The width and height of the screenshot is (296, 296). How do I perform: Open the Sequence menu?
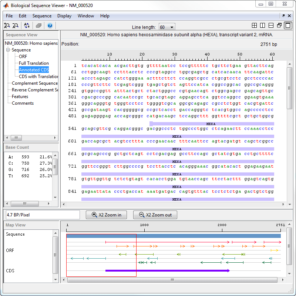click(42, 16)
